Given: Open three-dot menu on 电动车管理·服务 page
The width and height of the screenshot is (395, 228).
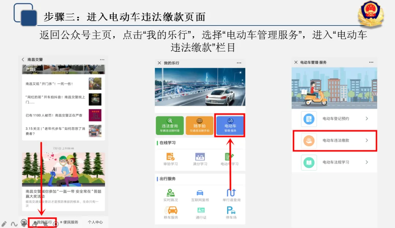Looking at the screenshot, I should [371, 62].
